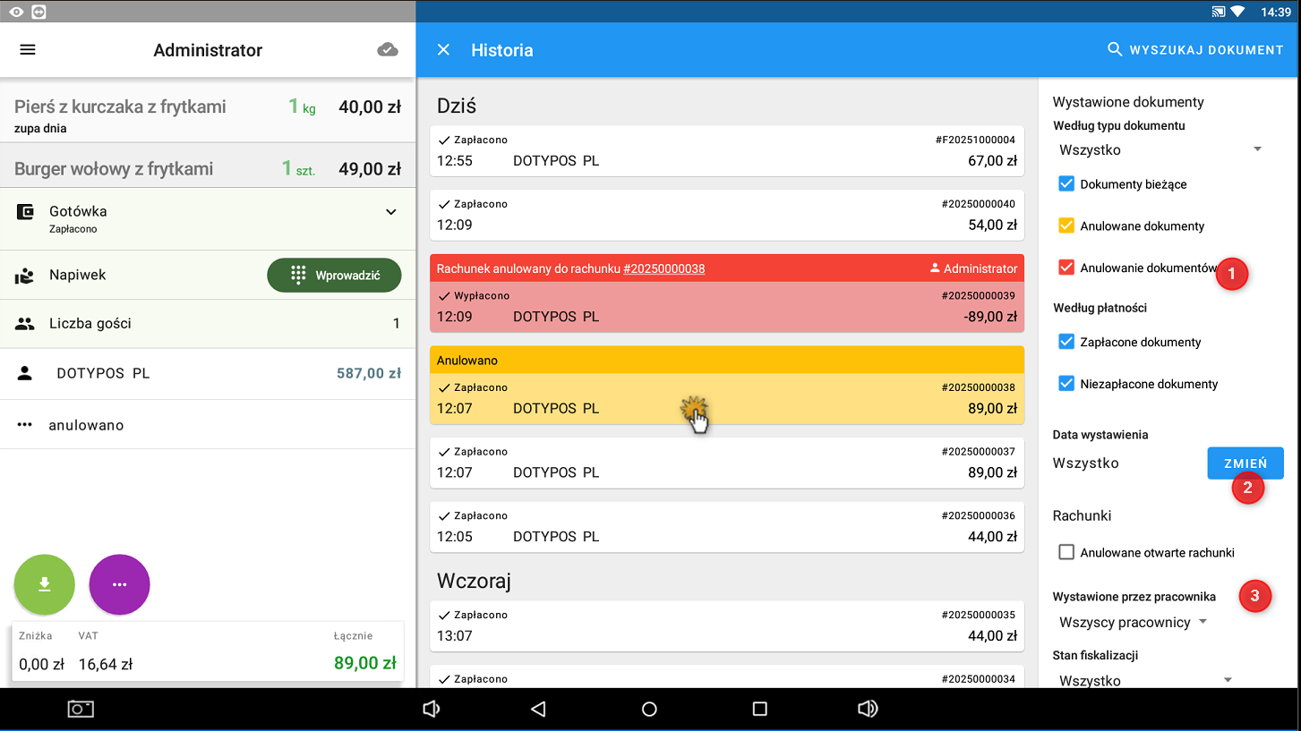
Task: Open the search icon for Wyszukaj dokument
Action: [x=1115, y=50]
